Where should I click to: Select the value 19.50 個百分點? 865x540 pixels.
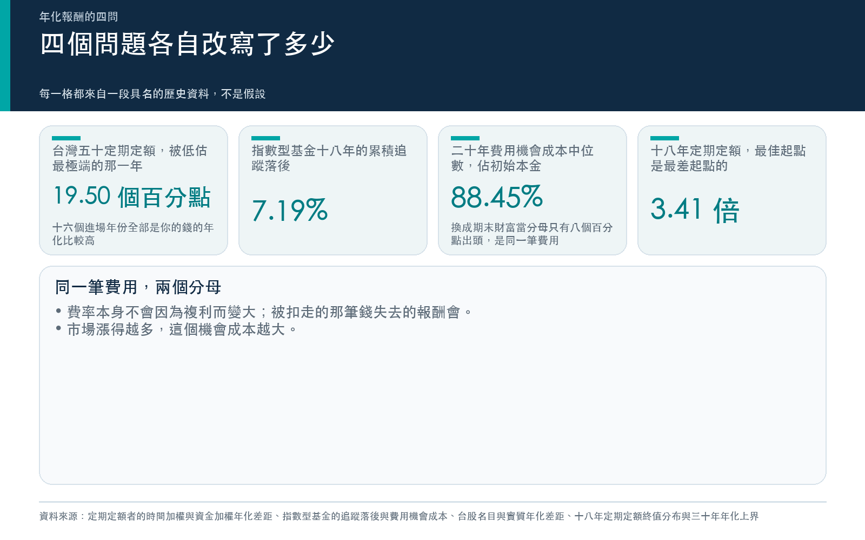[132, 196]
